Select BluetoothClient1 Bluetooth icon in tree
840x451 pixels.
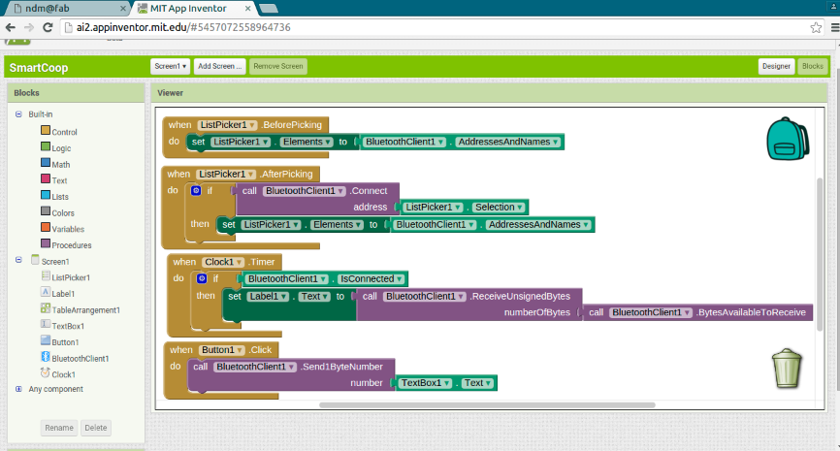click(x=46, y=357)
